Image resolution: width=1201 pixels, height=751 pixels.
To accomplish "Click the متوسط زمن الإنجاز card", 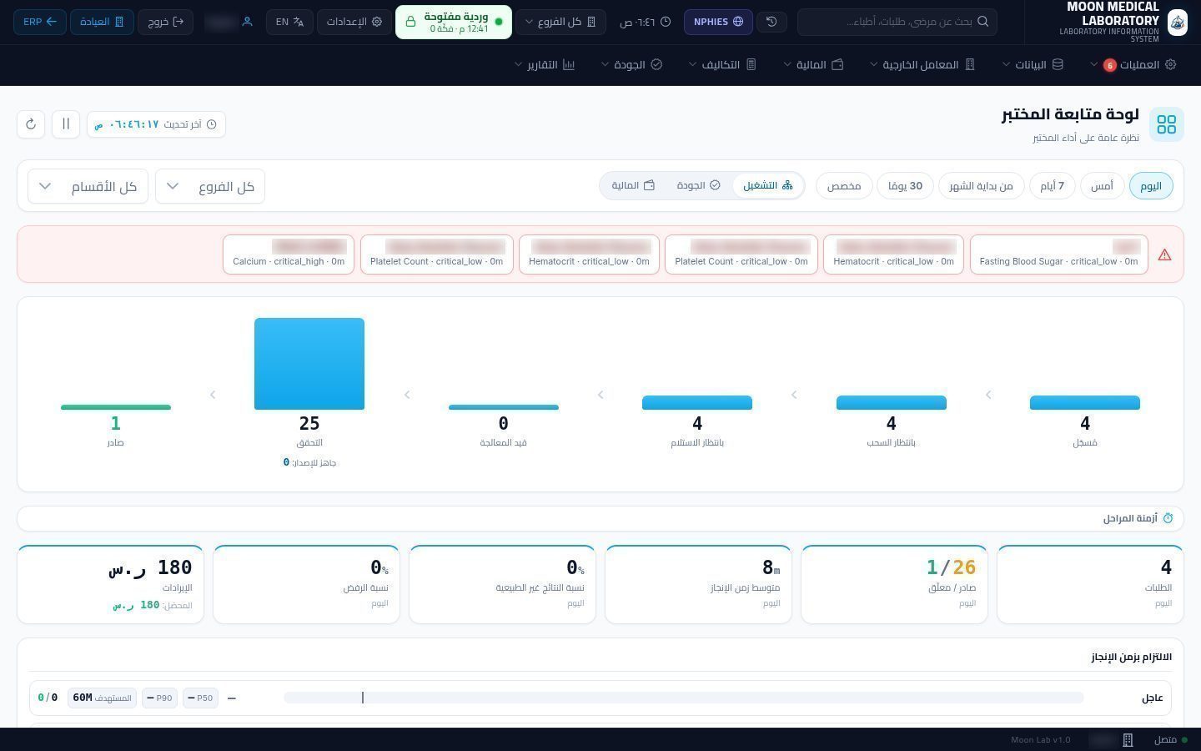I will click(x=698, y=584).
